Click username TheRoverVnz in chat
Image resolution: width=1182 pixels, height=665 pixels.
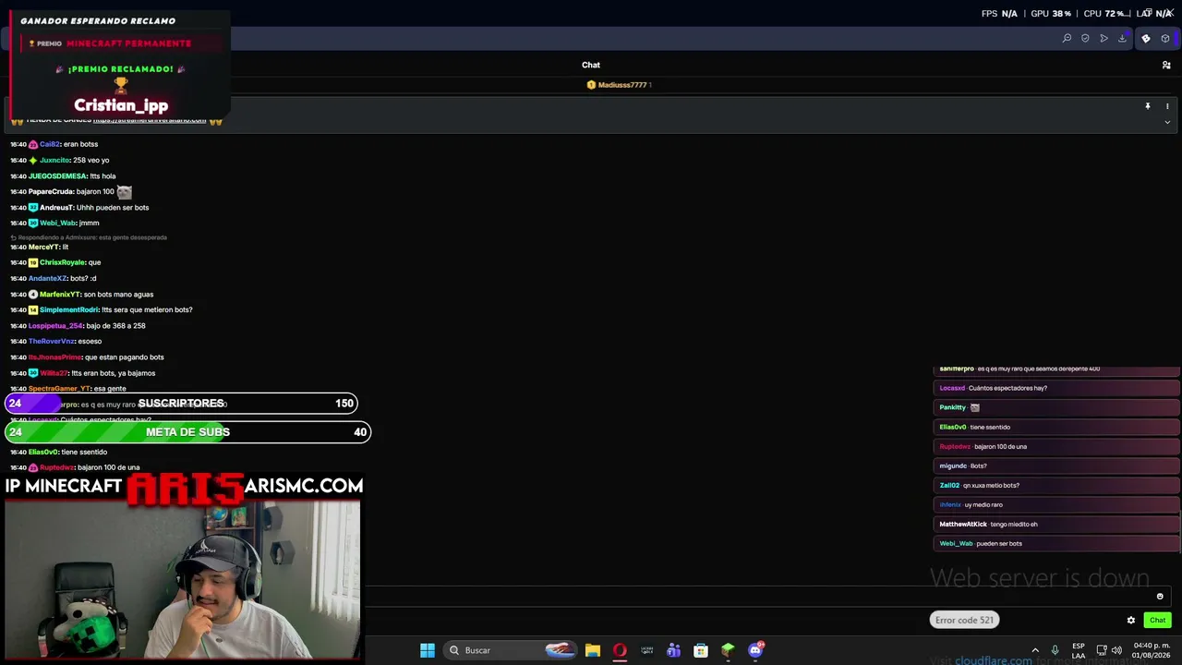pos(52,341)
